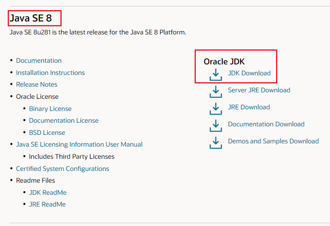This screenshot has height=226, width=330.
Task: Open the Certified System Configurations link
Action: [x=63, y=169]
